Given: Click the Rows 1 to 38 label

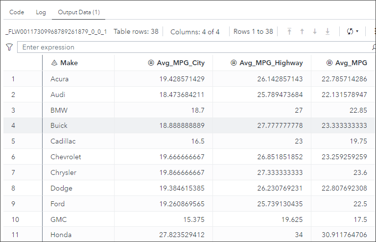Looking at the screenshot, I should point(253,31).
